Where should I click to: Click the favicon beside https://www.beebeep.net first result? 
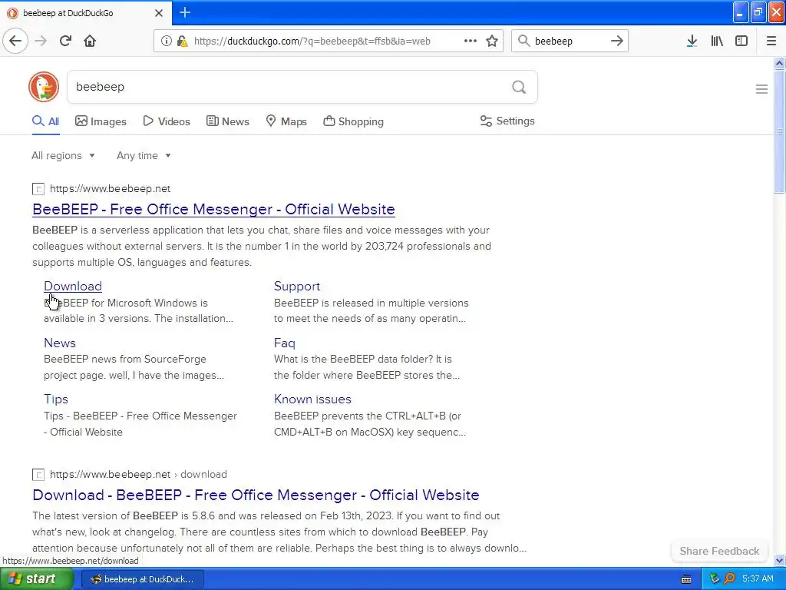tap(38, 189)
